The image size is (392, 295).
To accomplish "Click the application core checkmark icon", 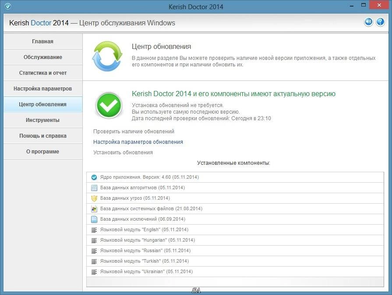I will [94, 177].
